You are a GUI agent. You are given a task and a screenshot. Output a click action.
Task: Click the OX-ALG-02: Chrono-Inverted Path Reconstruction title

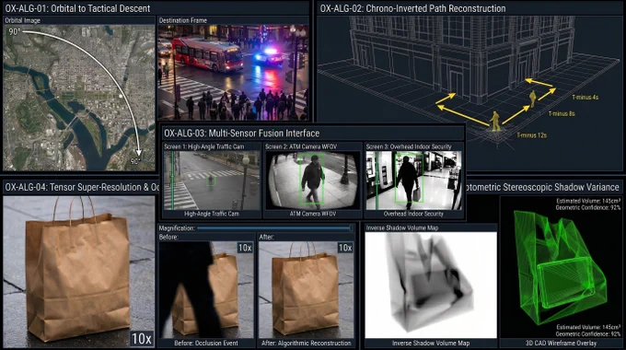(x=412, y=8)
